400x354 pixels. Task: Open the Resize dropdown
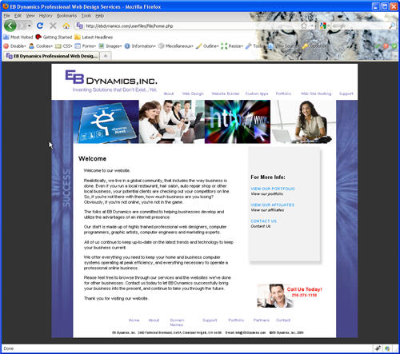[x=232, y=46]
